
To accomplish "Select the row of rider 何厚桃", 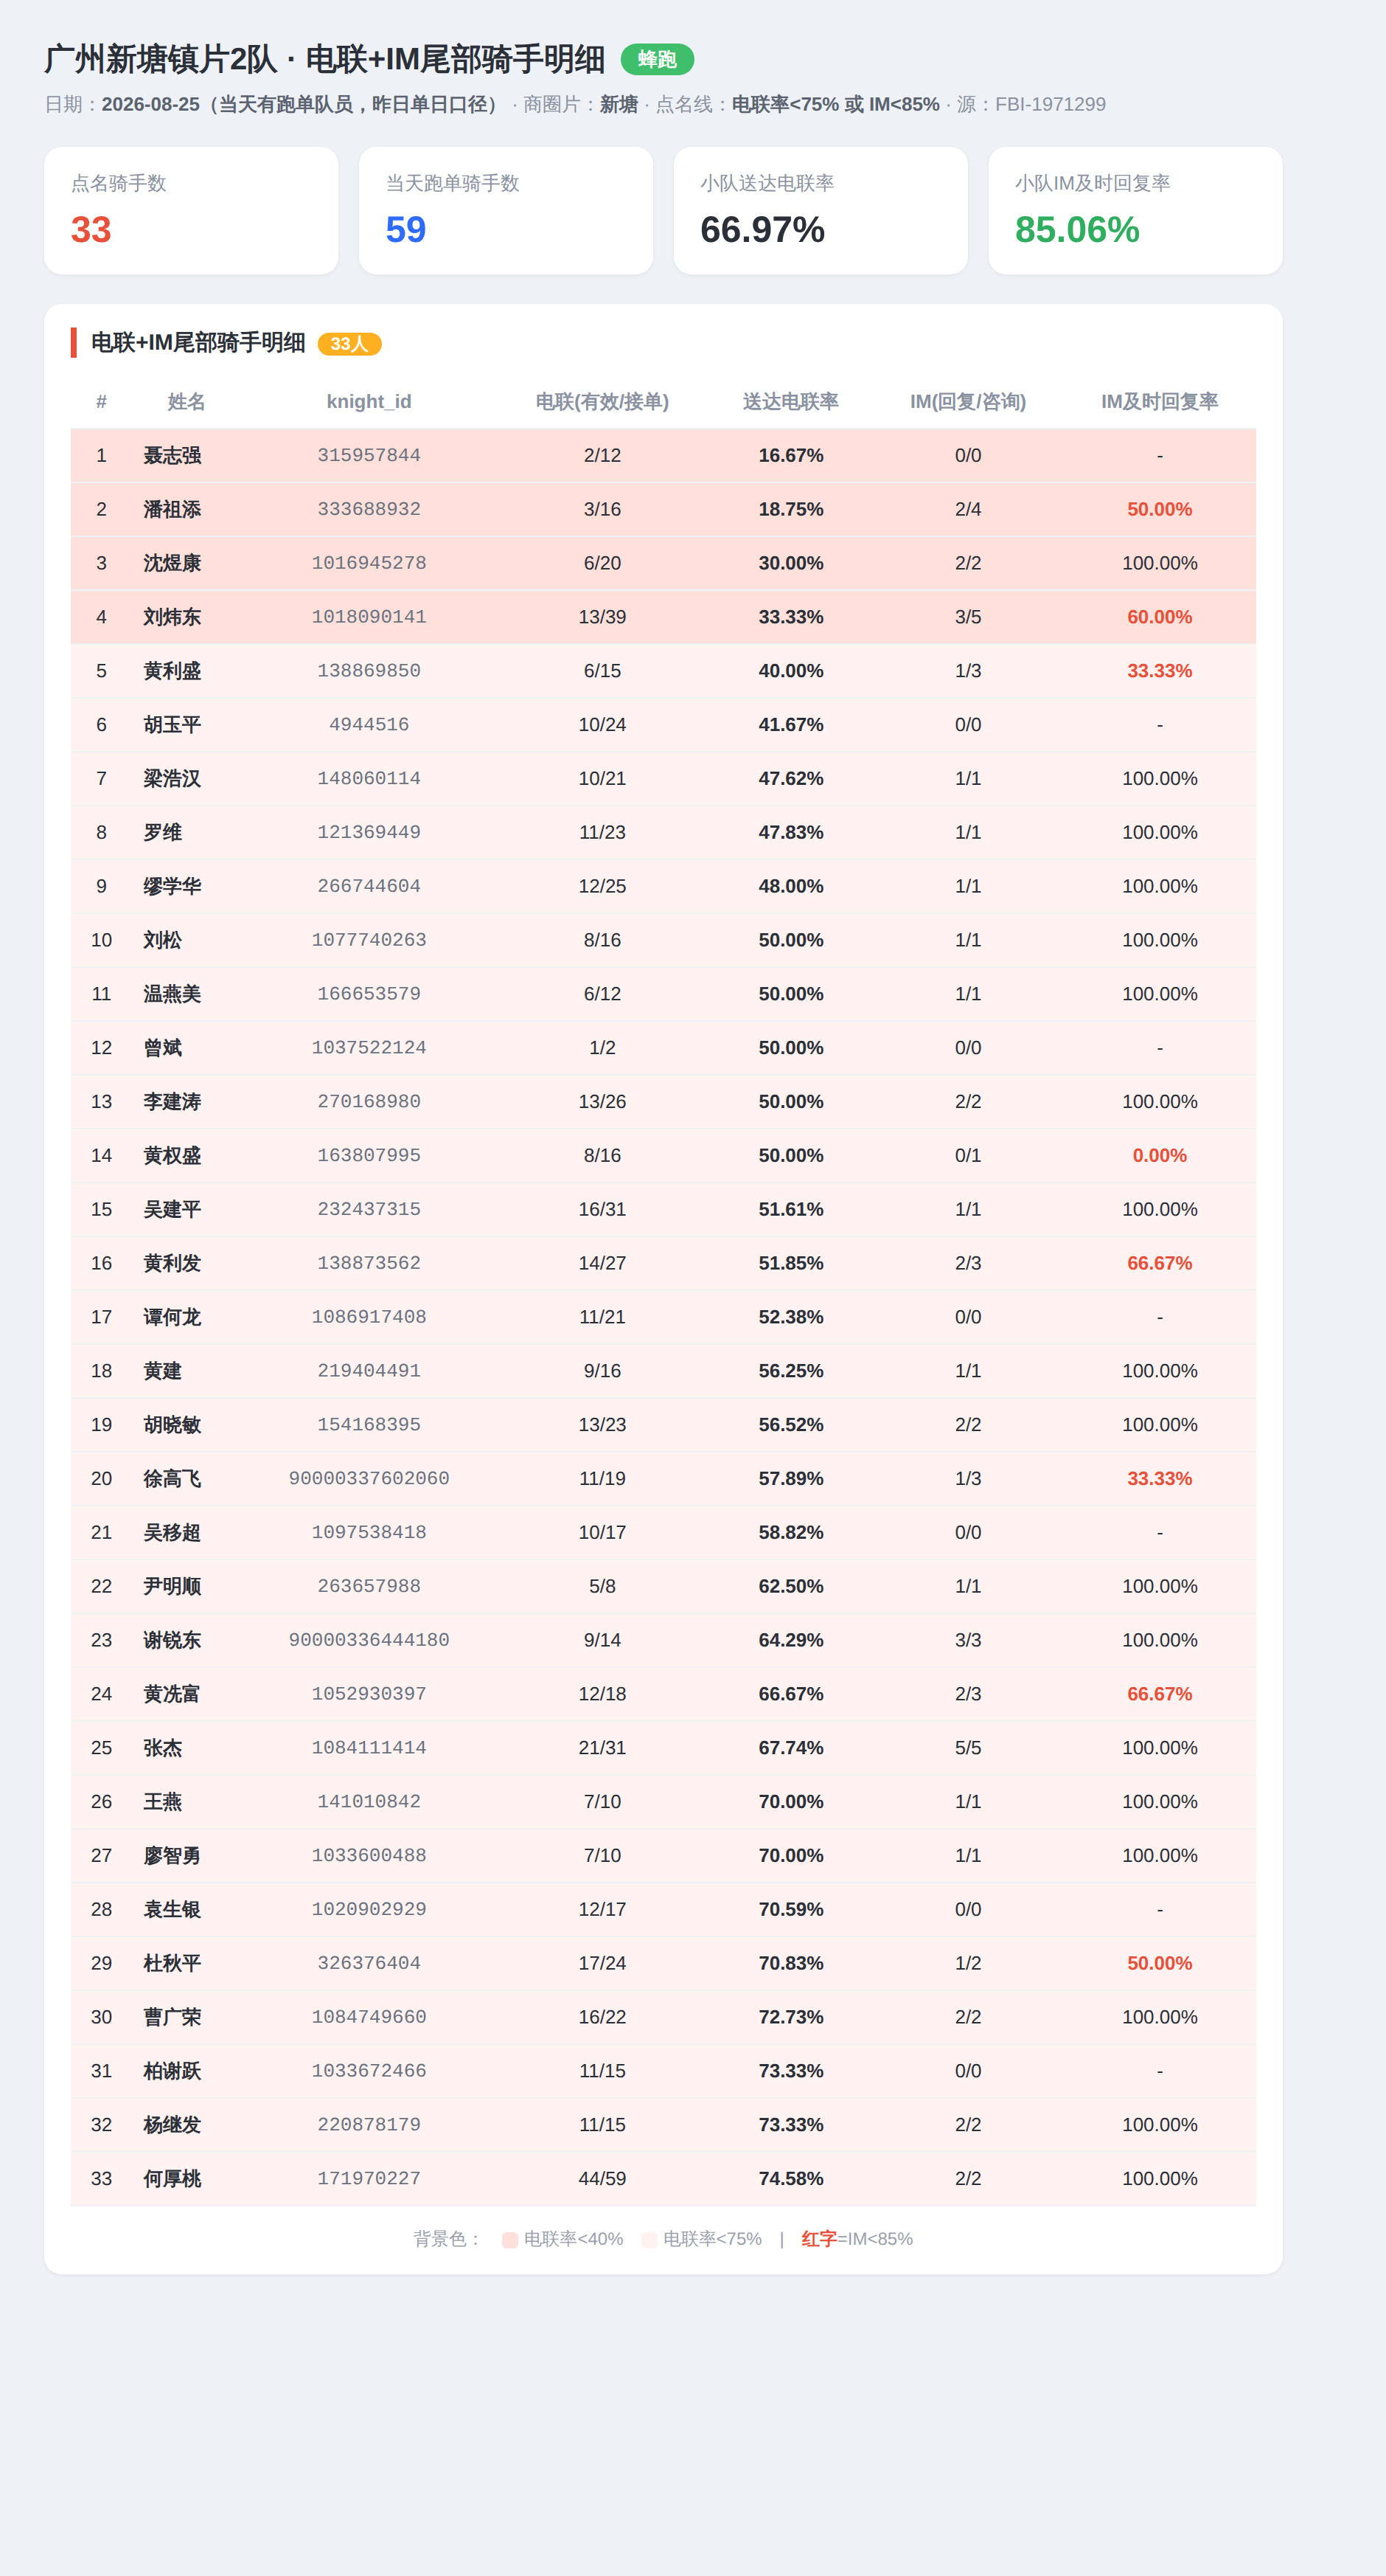I will pyautogui.click(x=664, y=2178).
